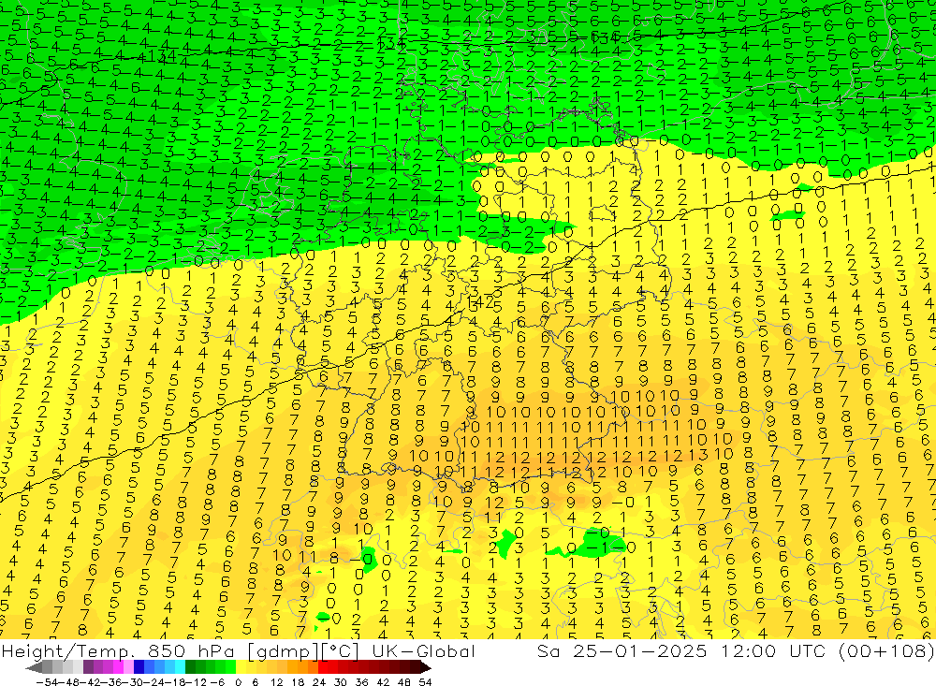Click the "54" legend scale value

click(x=425, y=682)
